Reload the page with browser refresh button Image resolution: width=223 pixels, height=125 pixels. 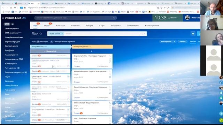11,8
